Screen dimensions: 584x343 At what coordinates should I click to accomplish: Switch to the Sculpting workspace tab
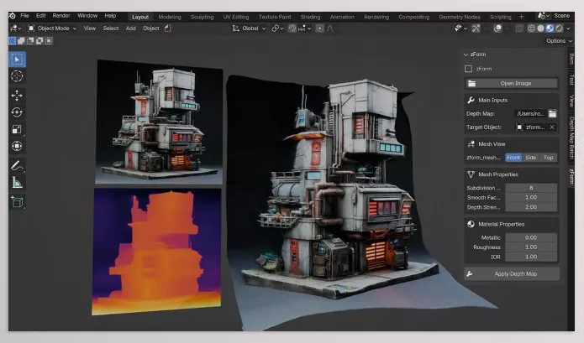(x=203, y=16)
